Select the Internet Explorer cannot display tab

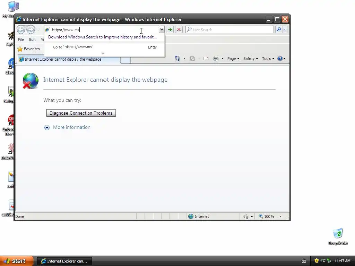(69, 59)
